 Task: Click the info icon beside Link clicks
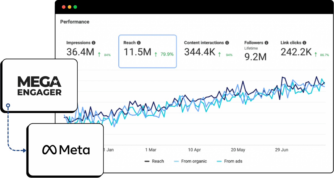click(304, 43)
